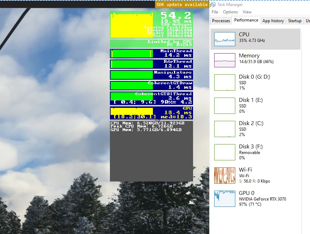Viewport: 310px width, 234px height.
Task: Switch to the App history tab
Action: pyautogui.click(x=273, y=20)
